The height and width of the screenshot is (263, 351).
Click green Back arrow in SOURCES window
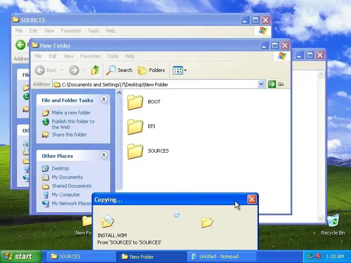tap(21, 45)
